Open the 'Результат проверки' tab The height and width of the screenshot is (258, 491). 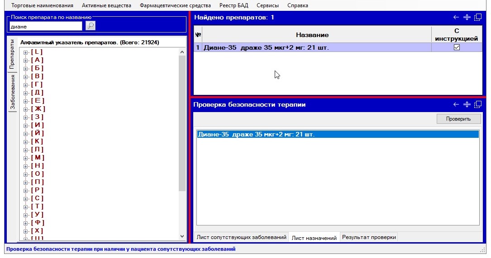(368, 237)
